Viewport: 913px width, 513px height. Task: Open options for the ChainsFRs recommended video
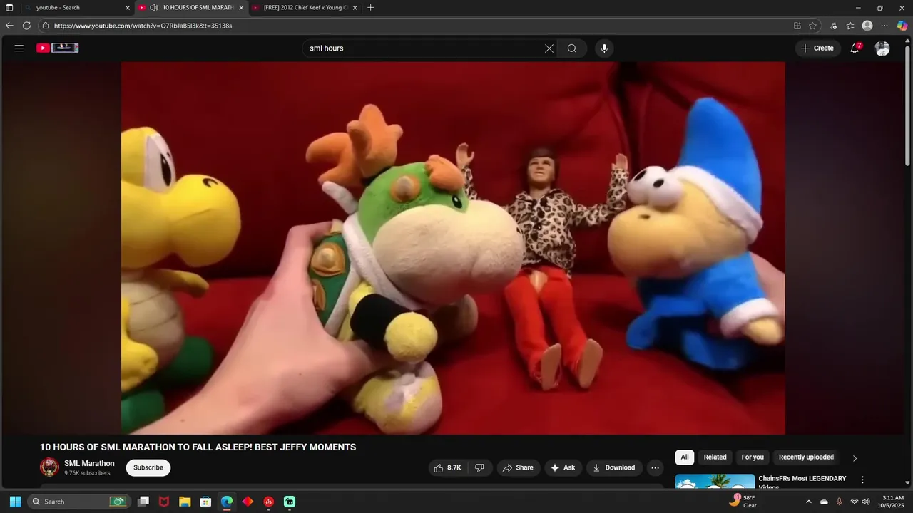click(862, 480)
